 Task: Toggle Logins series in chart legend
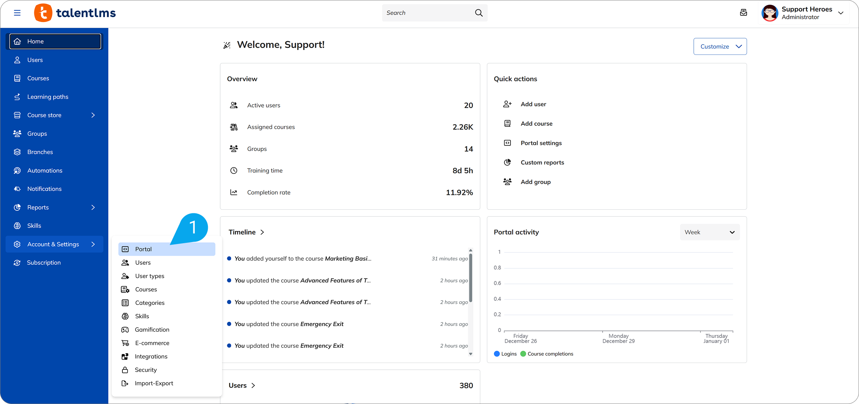pos(505,354)
